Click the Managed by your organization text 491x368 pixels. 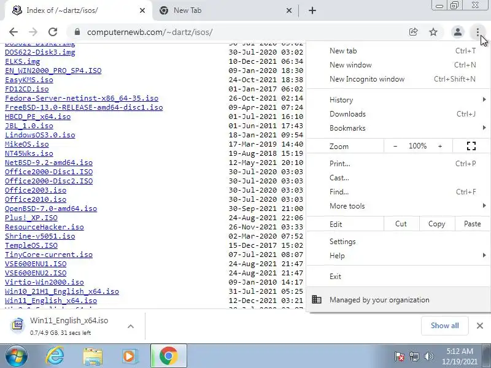379,300
